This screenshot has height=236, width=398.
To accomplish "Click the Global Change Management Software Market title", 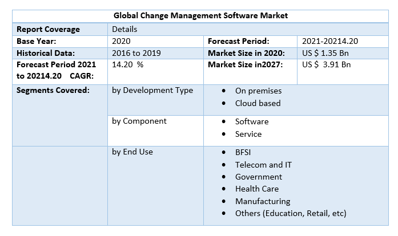I will click(x=200, y=15).
